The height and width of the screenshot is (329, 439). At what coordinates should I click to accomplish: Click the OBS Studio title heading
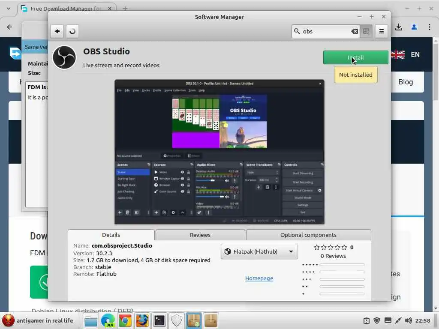coord(106,51)
